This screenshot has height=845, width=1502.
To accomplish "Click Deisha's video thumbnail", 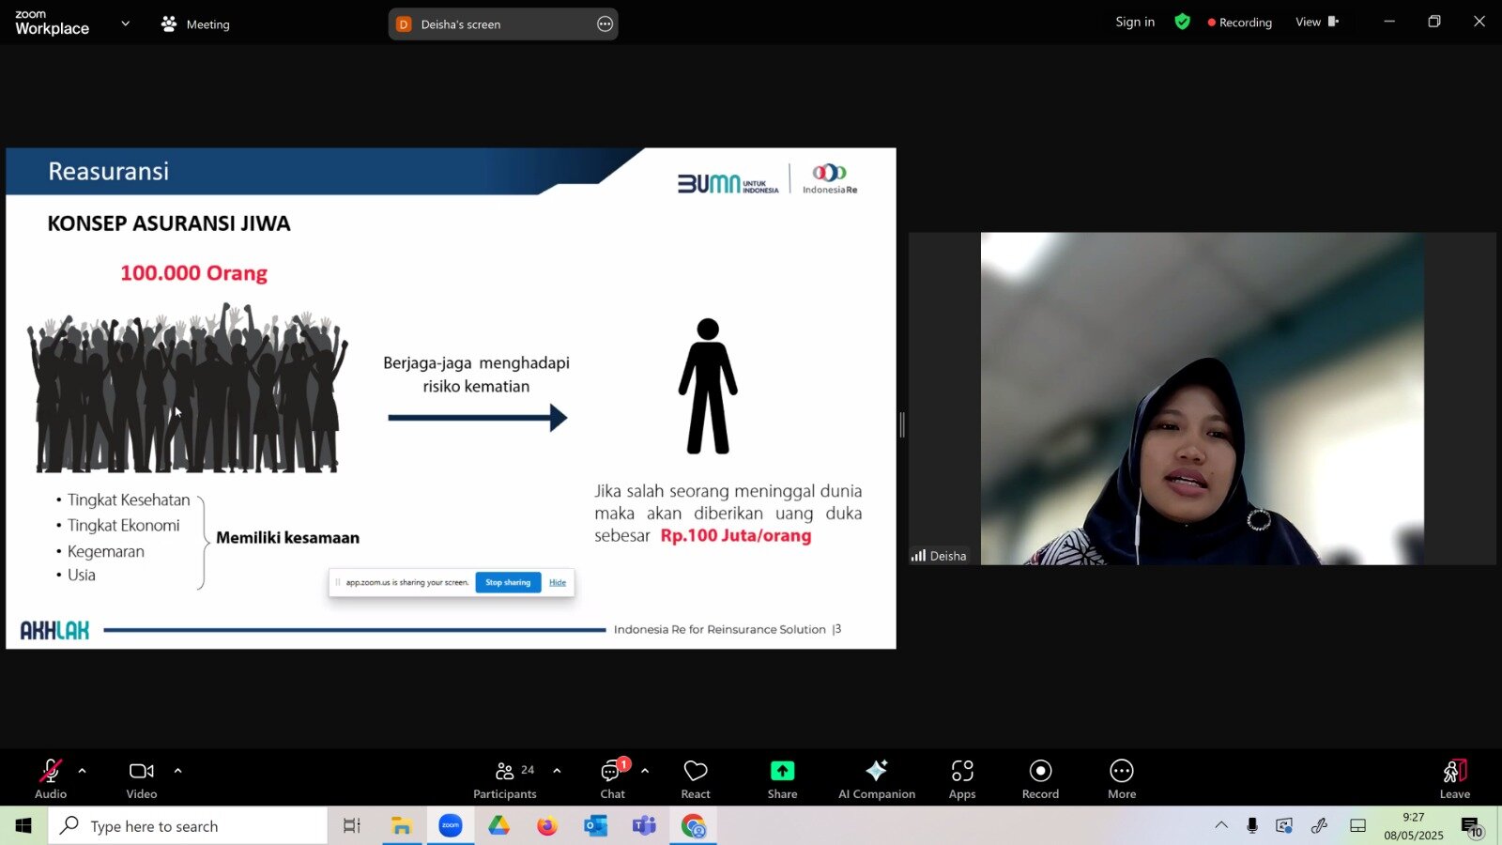I will click(x=1202, y=398).
